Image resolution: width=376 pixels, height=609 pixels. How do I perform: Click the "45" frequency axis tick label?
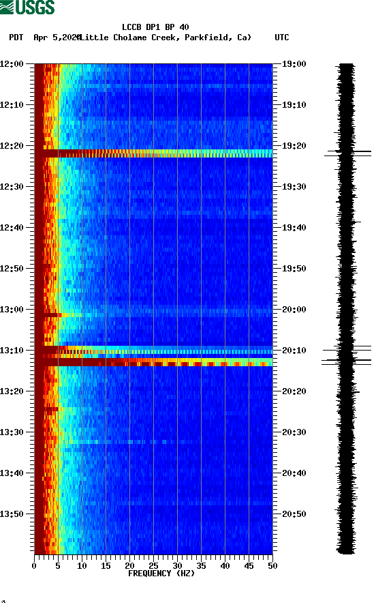pos(249,566)
